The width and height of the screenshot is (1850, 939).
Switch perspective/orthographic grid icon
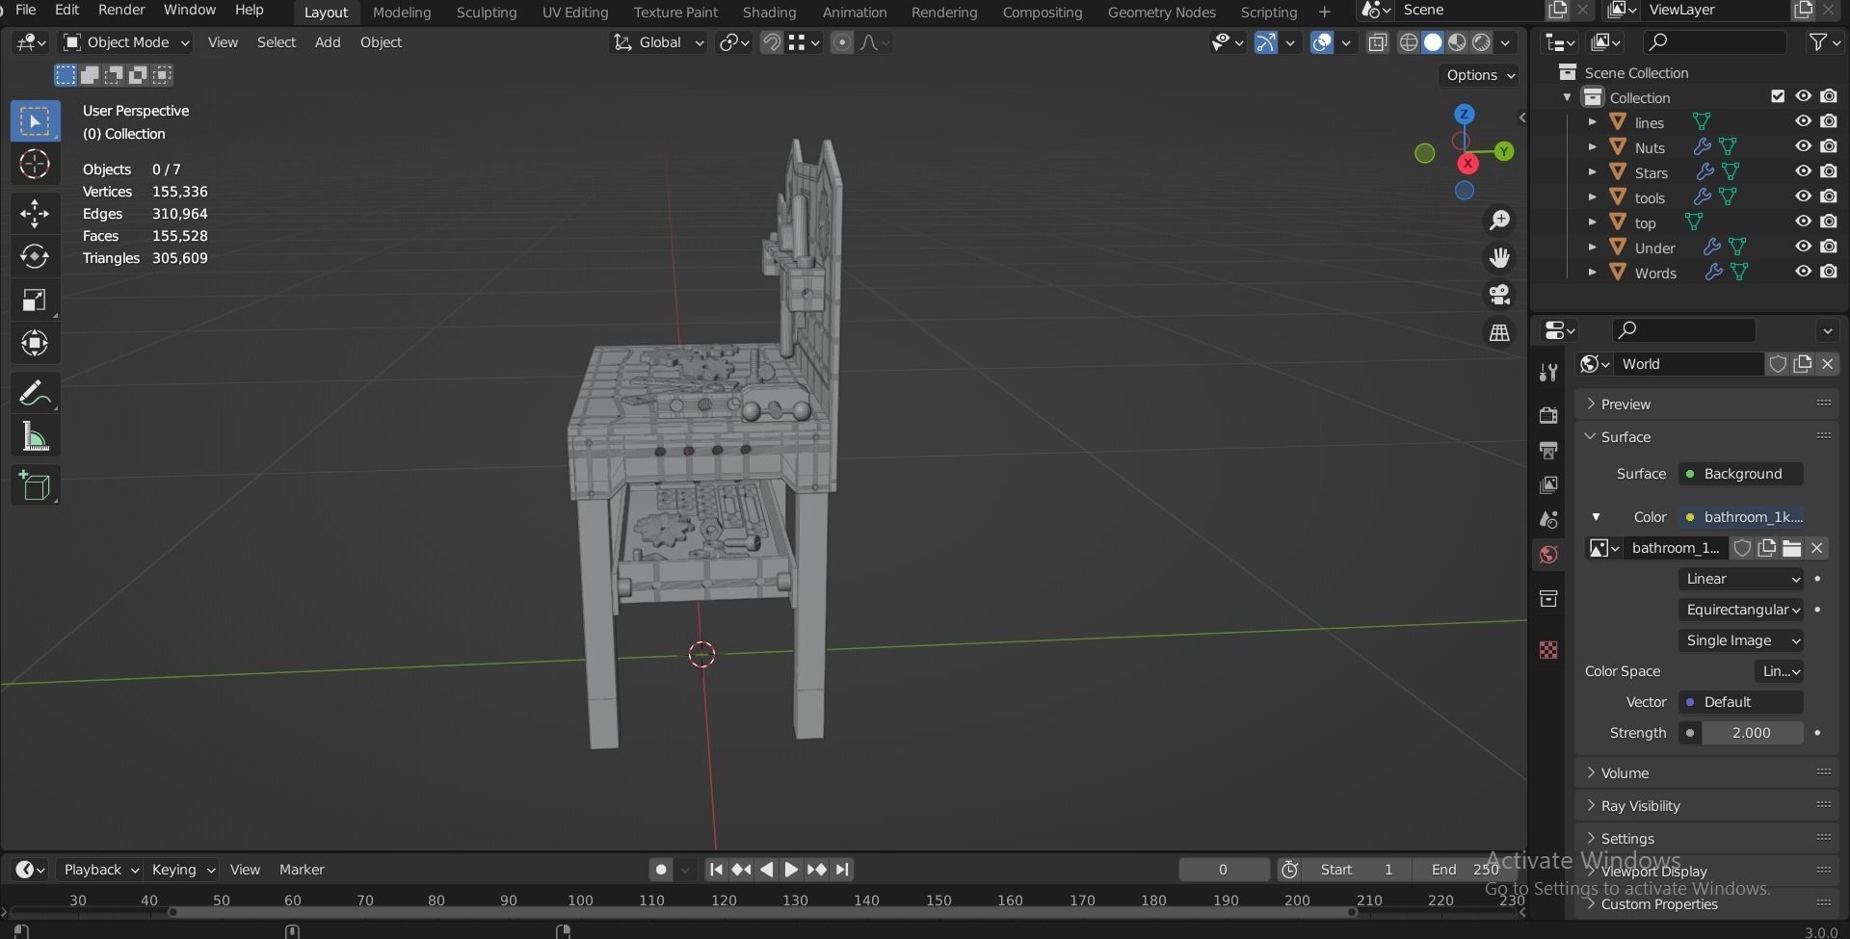tap(1499, 332)
